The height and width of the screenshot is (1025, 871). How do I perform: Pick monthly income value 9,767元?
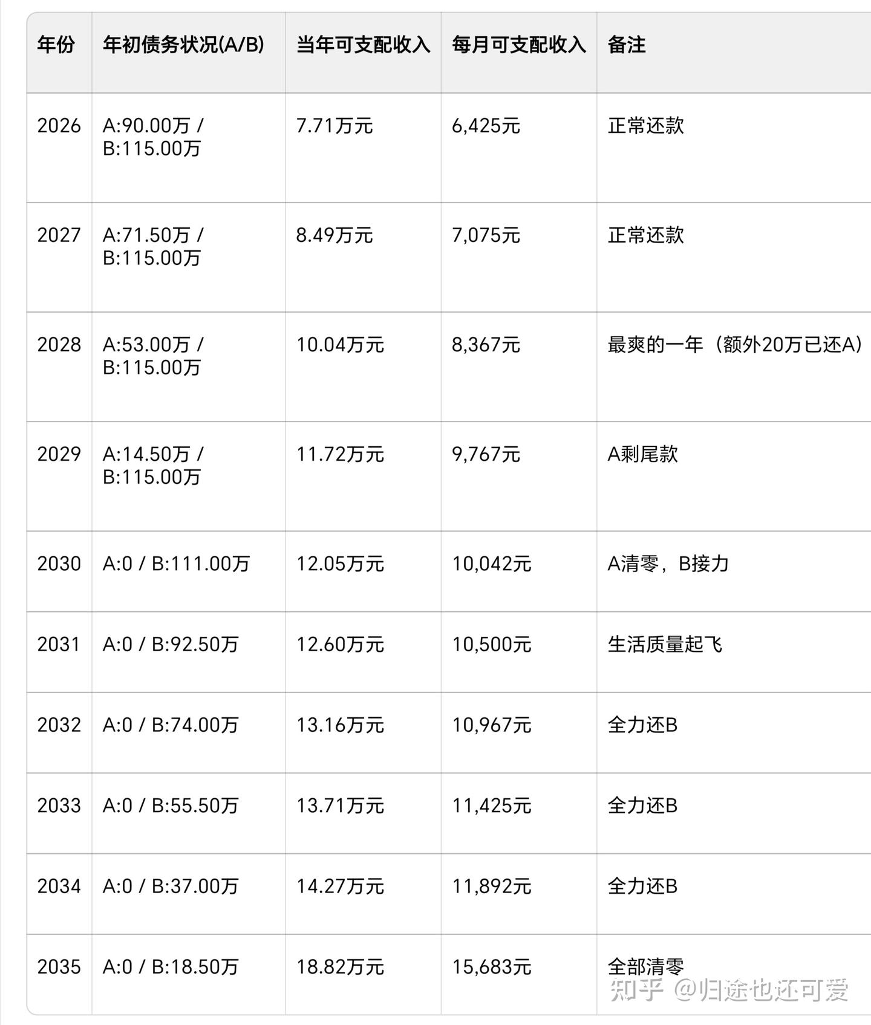pos(486,454)
